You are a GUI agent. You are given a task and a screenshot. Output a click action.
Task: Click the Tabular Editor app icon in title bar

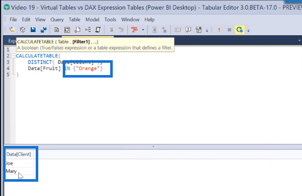[x=7, y=7]
